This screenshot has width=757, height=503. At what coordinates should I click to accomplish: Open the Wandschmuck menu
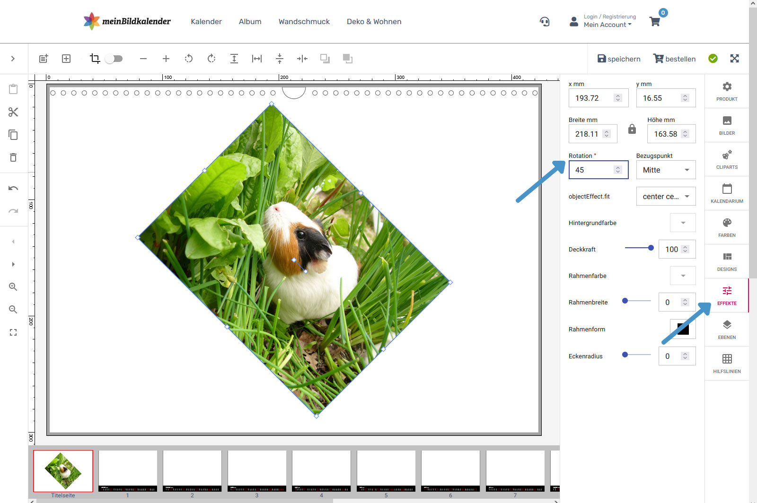click(304, 22)
